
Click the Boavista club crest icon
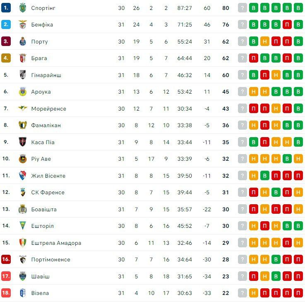coord(23,209)
